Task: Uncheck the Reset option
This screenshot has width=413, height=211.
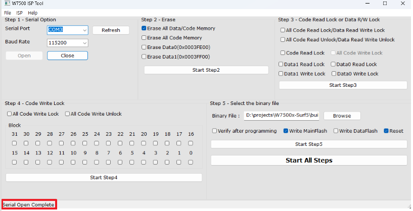Action: (x=386, y=131)
